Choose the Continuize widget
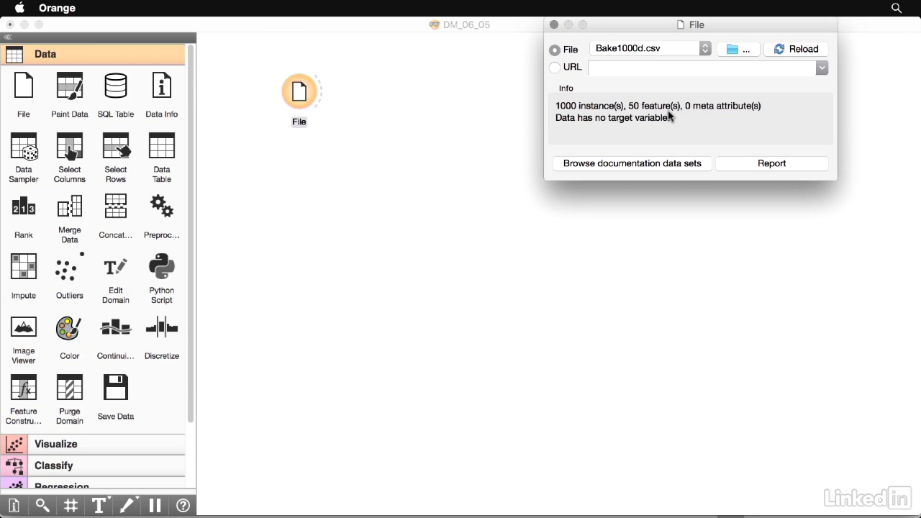This screenshot has height=518, width=921. pos(116,337)
